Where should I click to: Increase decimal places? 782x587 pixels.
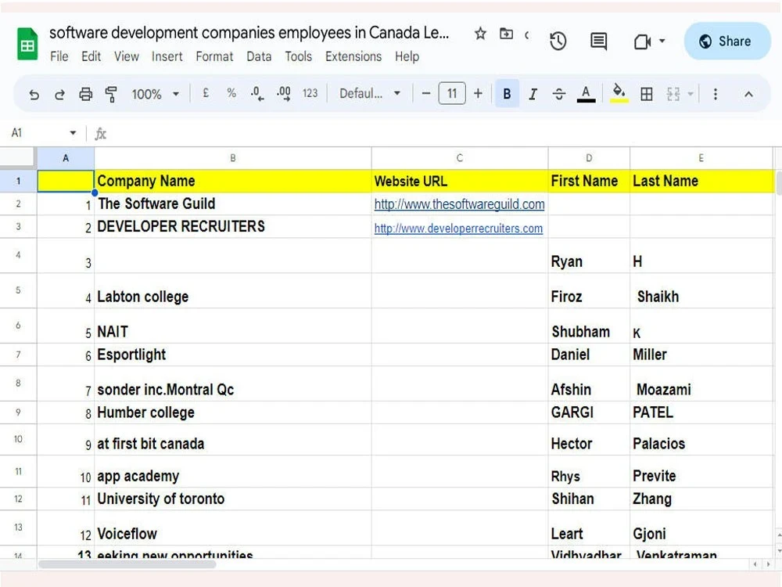point(284,93)
